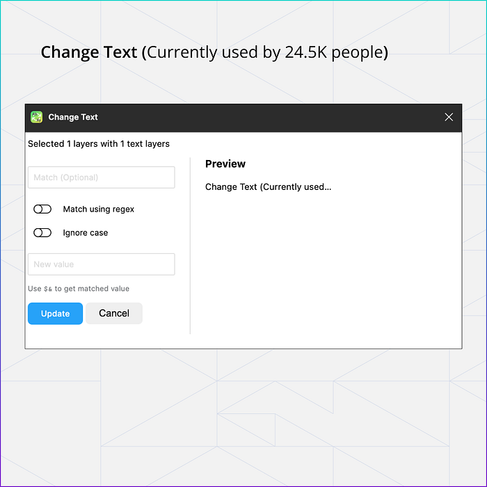This screenshot has height=487, width=487.
Task: Select the bold "Change Text" canvas heading words
Action: [x=89, y=52]
